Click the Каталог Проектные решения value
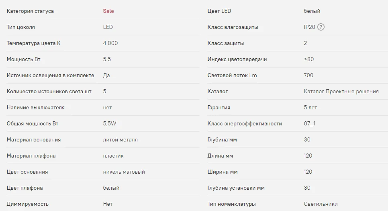Image resolution: width=388 pixels, height=211 pixels. click(x=341, y=91)
